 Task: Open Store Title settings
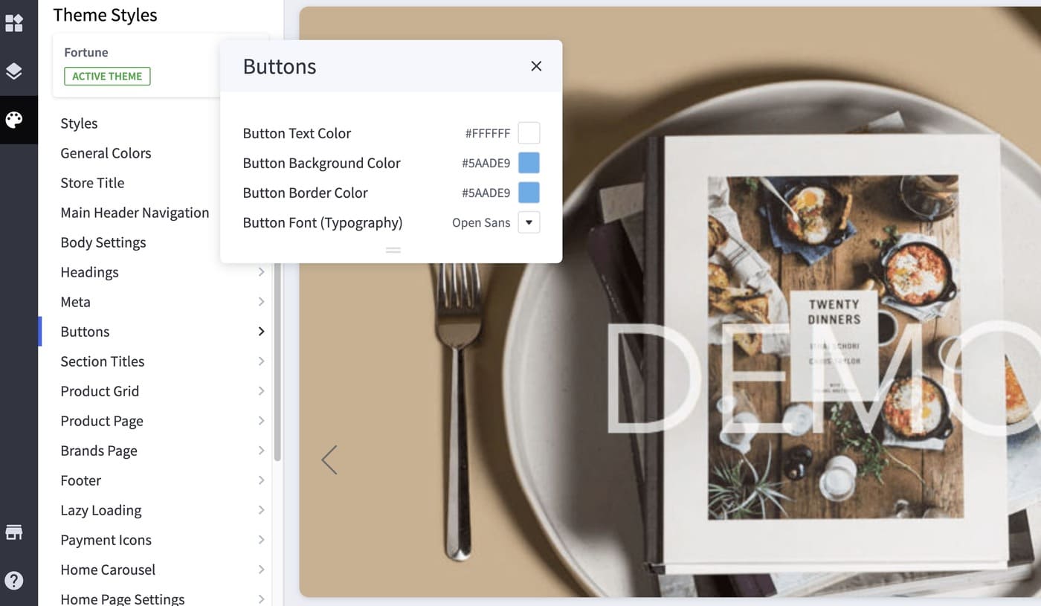pyautogui.click(x=92, y=183)
